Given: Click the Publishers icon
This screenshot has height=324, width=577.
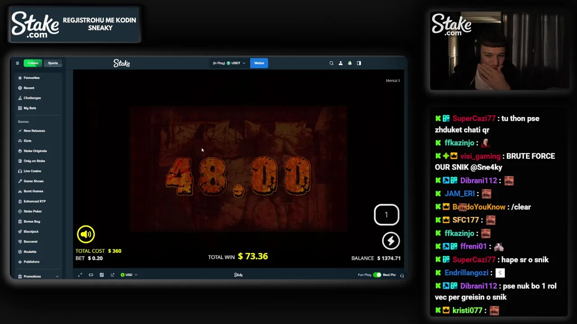Looking at the screenshot, I should (20, 261).
